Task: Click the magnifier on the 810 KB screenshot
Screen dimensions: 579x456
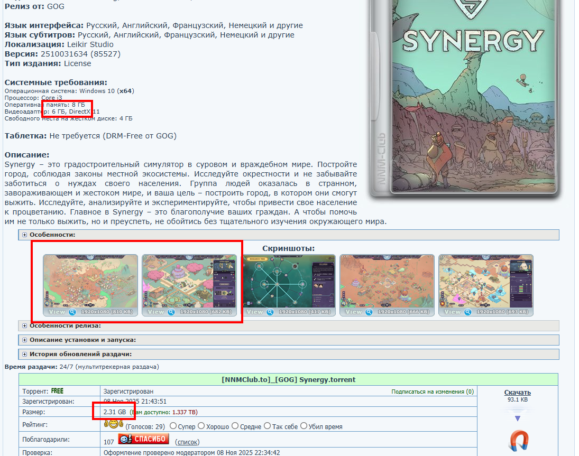Action: point(72,312)
